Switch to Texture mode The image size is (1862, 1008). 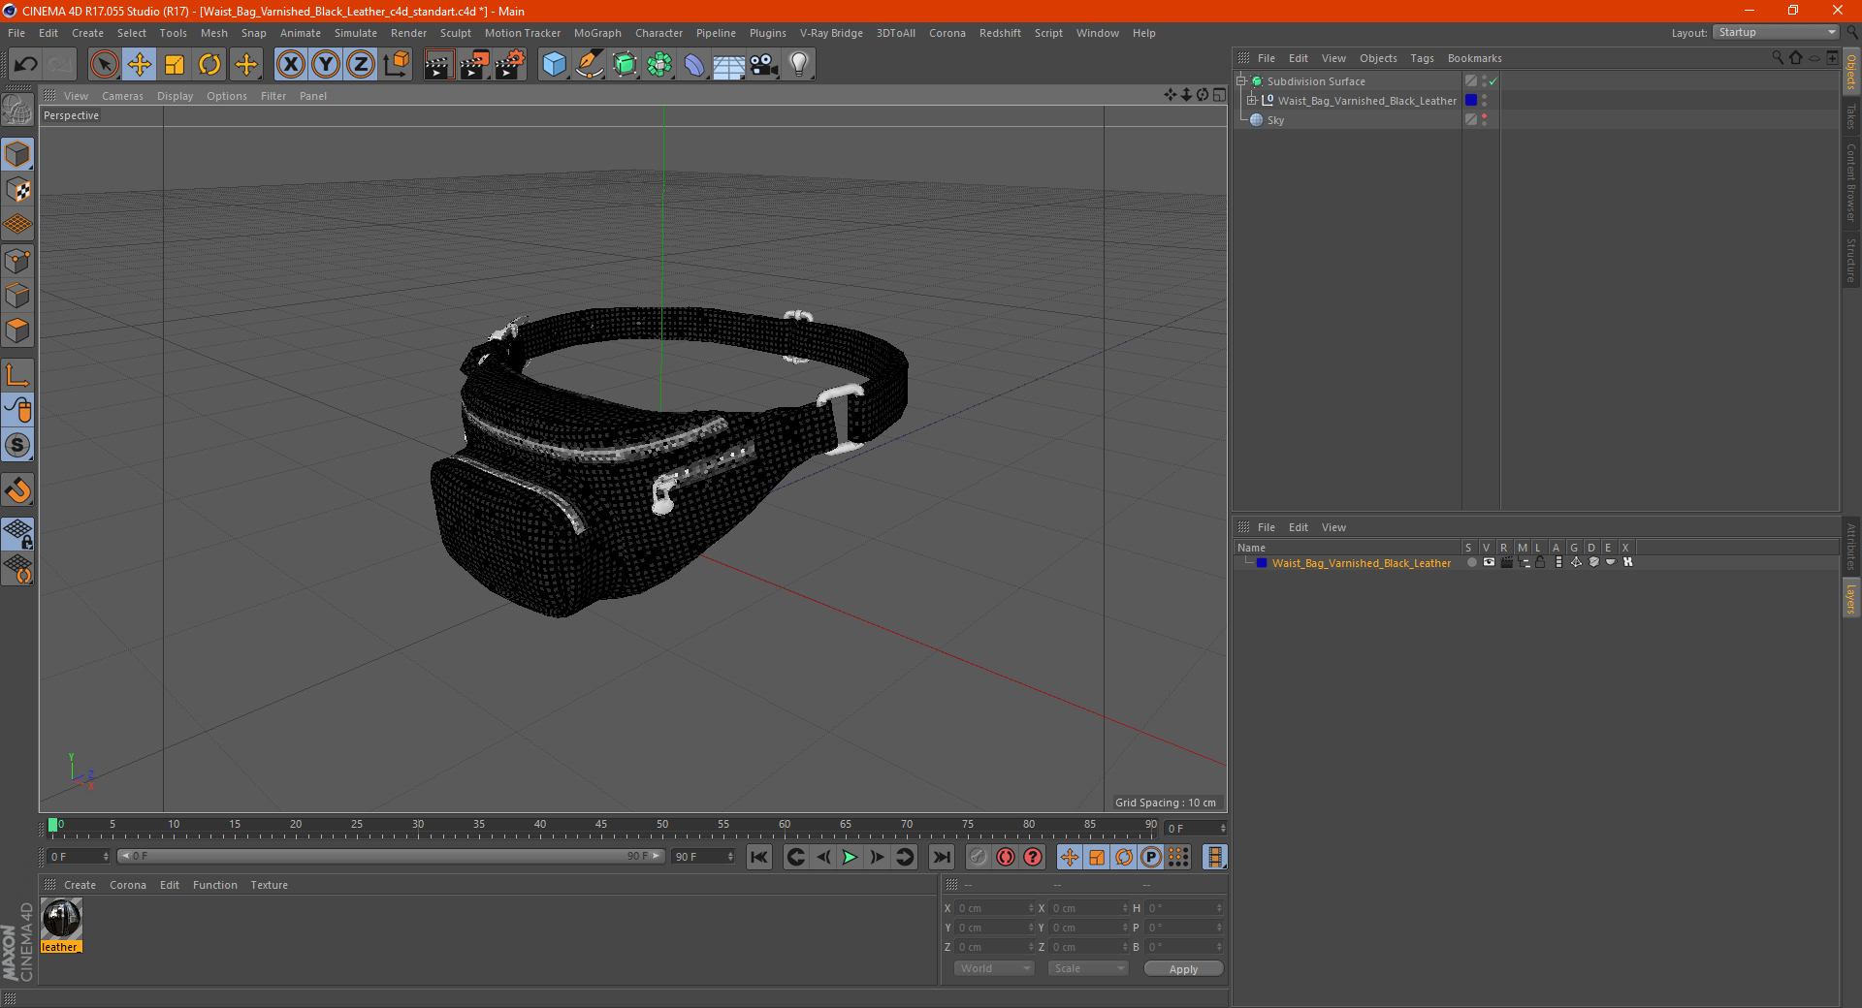[x=17, y=190]
